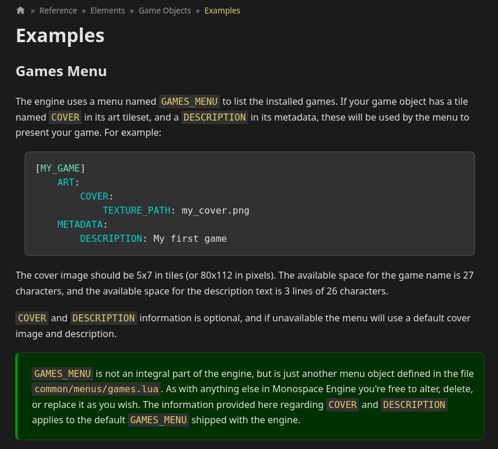Go to the home page via breadcrumb icon
498x449 pixels.
click(x=21, y=11)
